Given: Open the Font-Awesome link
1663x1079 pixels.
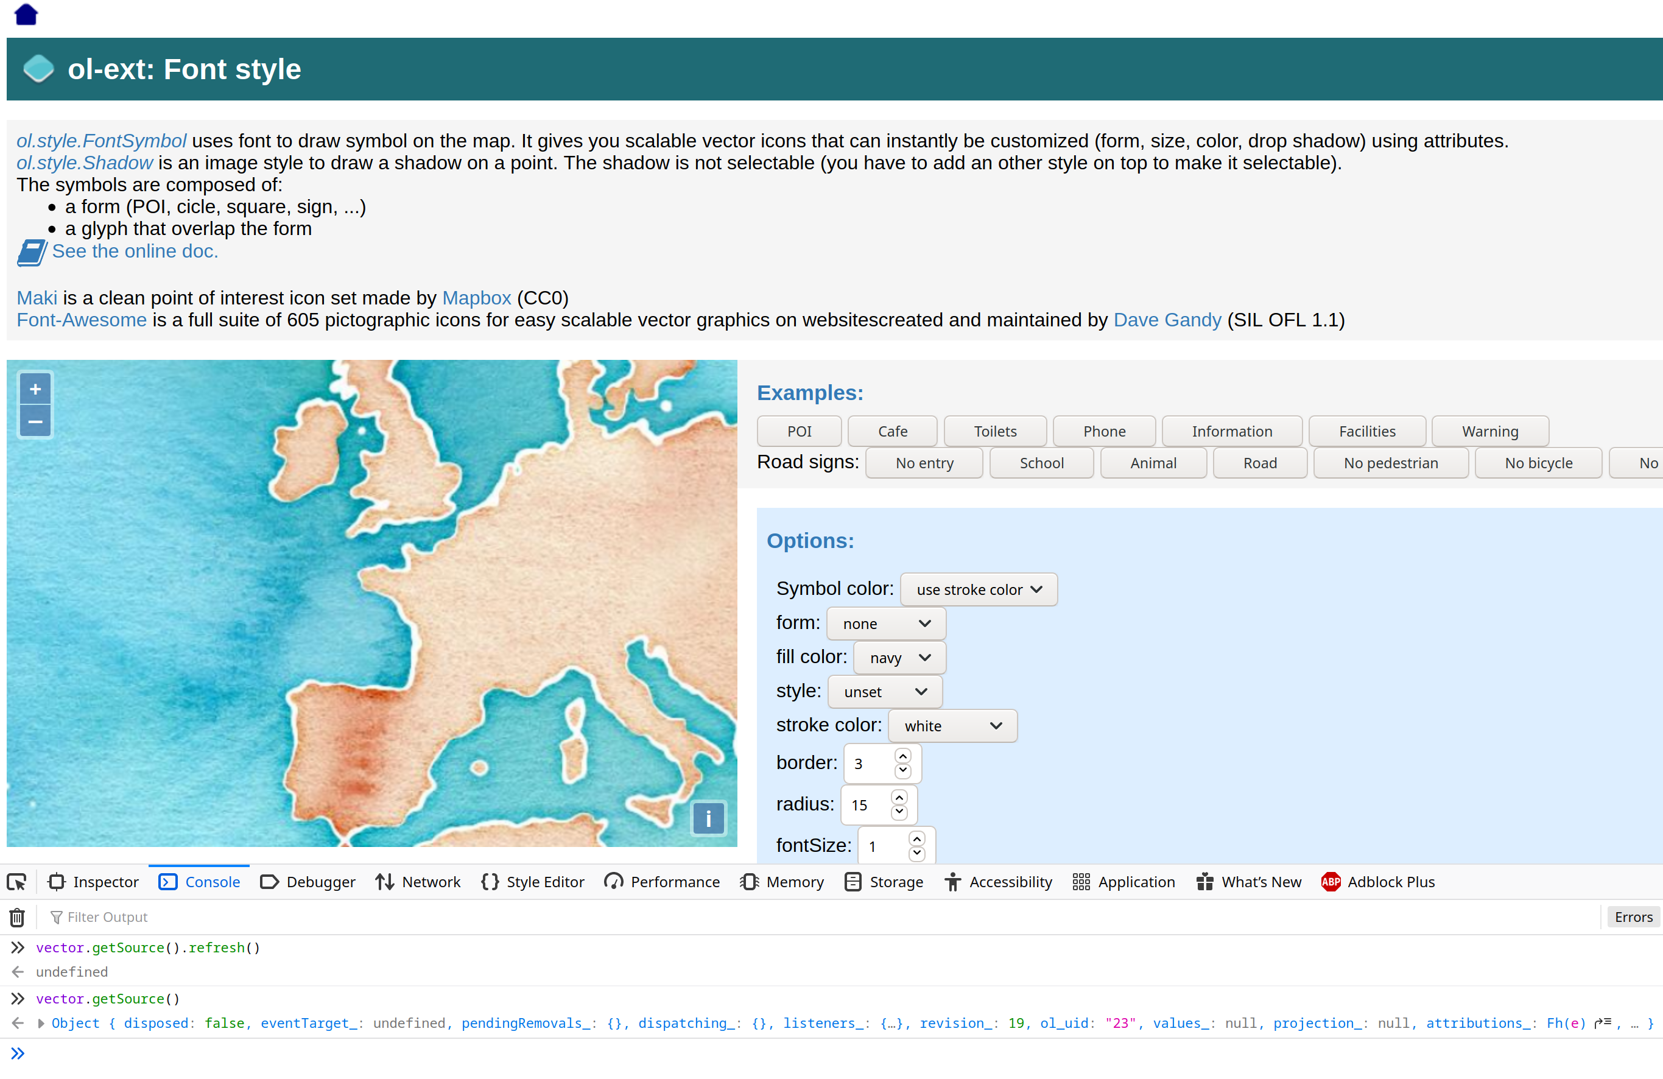Looking at the screenshot, I should (x=82, y=320).
